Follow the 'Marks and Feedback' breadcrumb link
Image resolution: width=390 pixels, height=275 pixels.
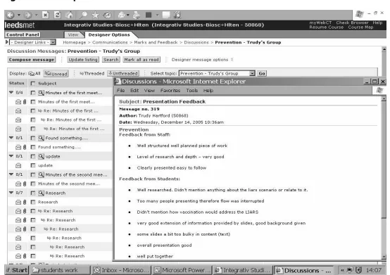[156, 42]
